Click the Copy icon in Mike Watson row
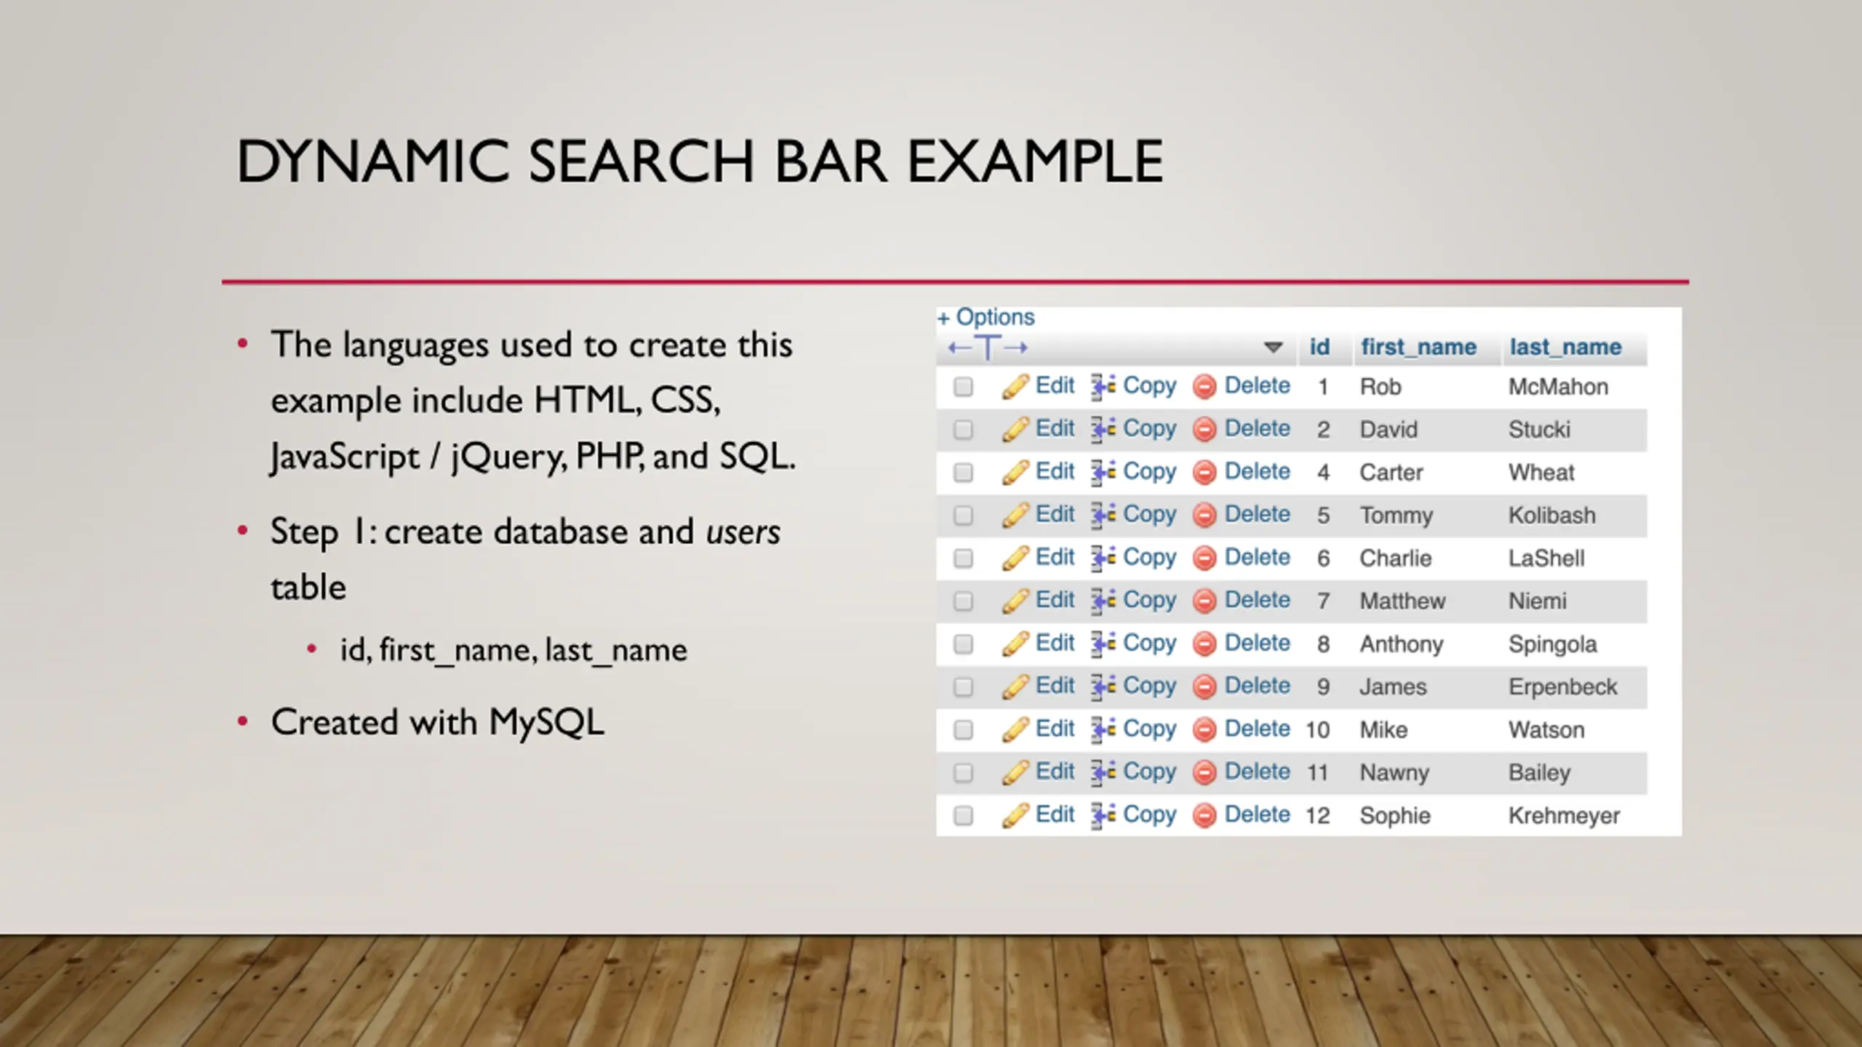 coord(1103,729)
